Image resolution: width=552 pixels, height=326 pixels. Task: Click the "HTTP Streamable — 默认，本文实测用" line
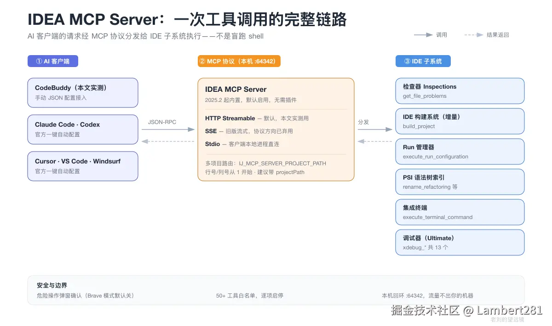click(x=257, y=118)
